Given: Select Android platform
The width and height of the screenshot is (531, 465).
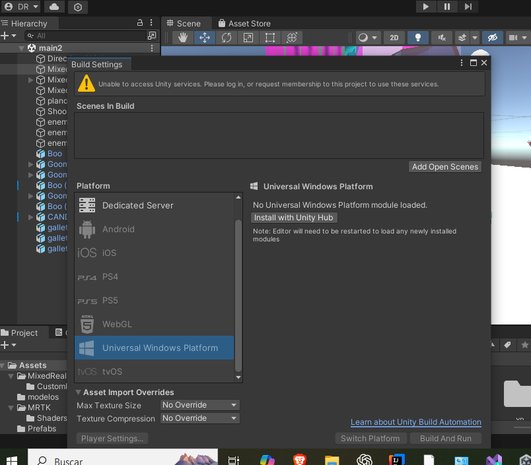Looking at the screenshot, I should click(154, 229).
